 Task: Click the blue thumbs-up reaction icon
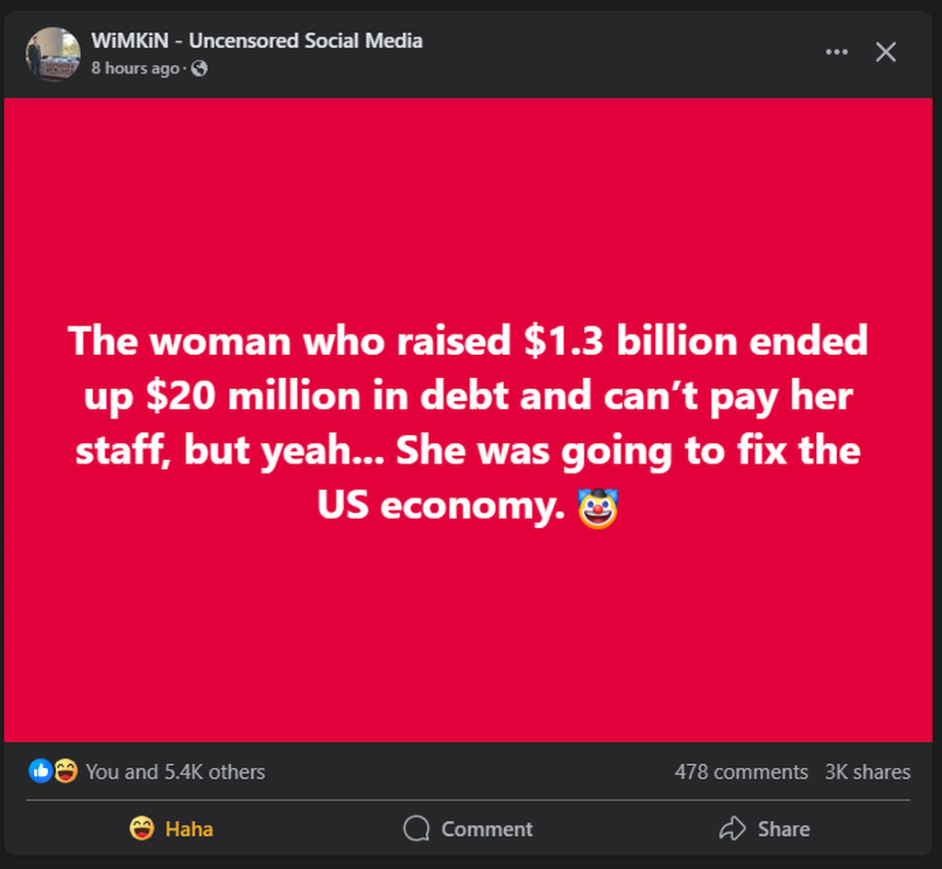[x=40, y=771]
